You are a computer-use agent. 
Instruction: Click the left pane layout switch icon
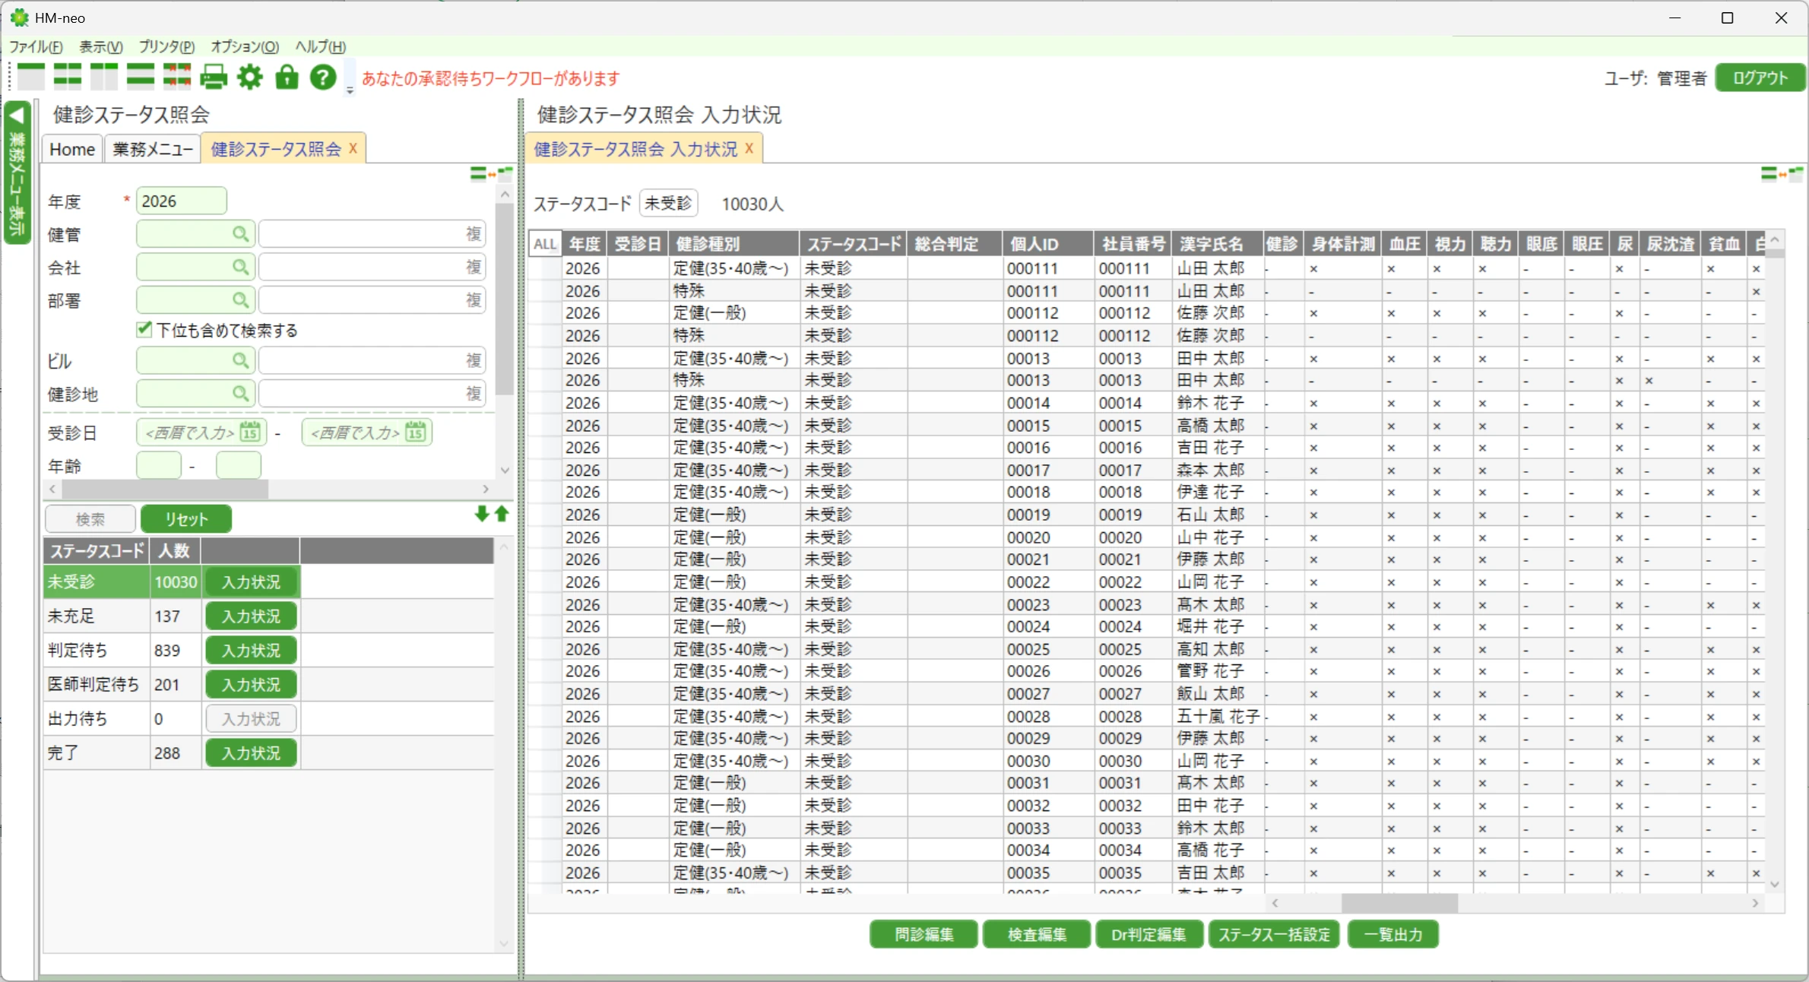coord(491,174)
